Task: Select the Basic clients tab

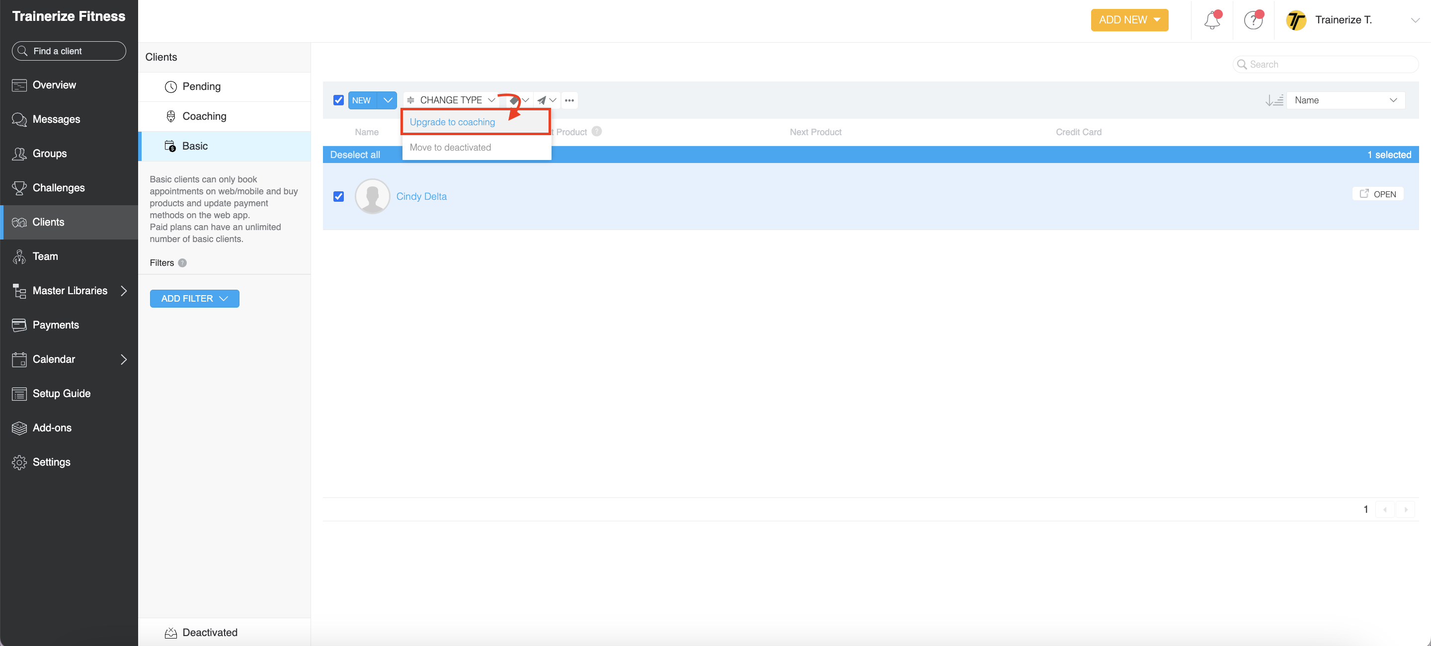Action: [224, 146]
